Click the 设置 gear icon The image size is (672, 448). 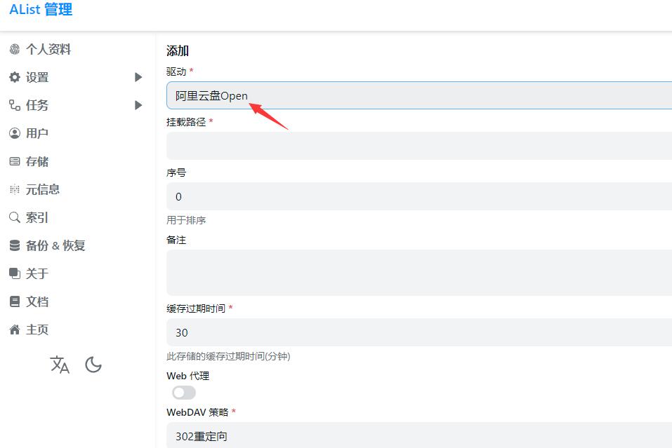(x=15, y=77)
